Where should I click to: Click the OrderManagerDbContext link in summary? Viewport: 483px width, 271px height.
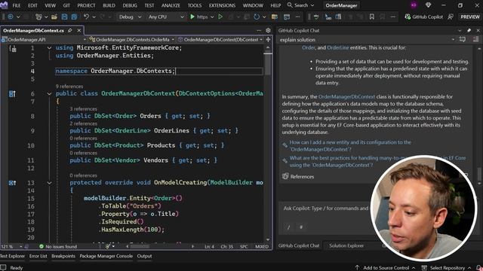point(346,97)
